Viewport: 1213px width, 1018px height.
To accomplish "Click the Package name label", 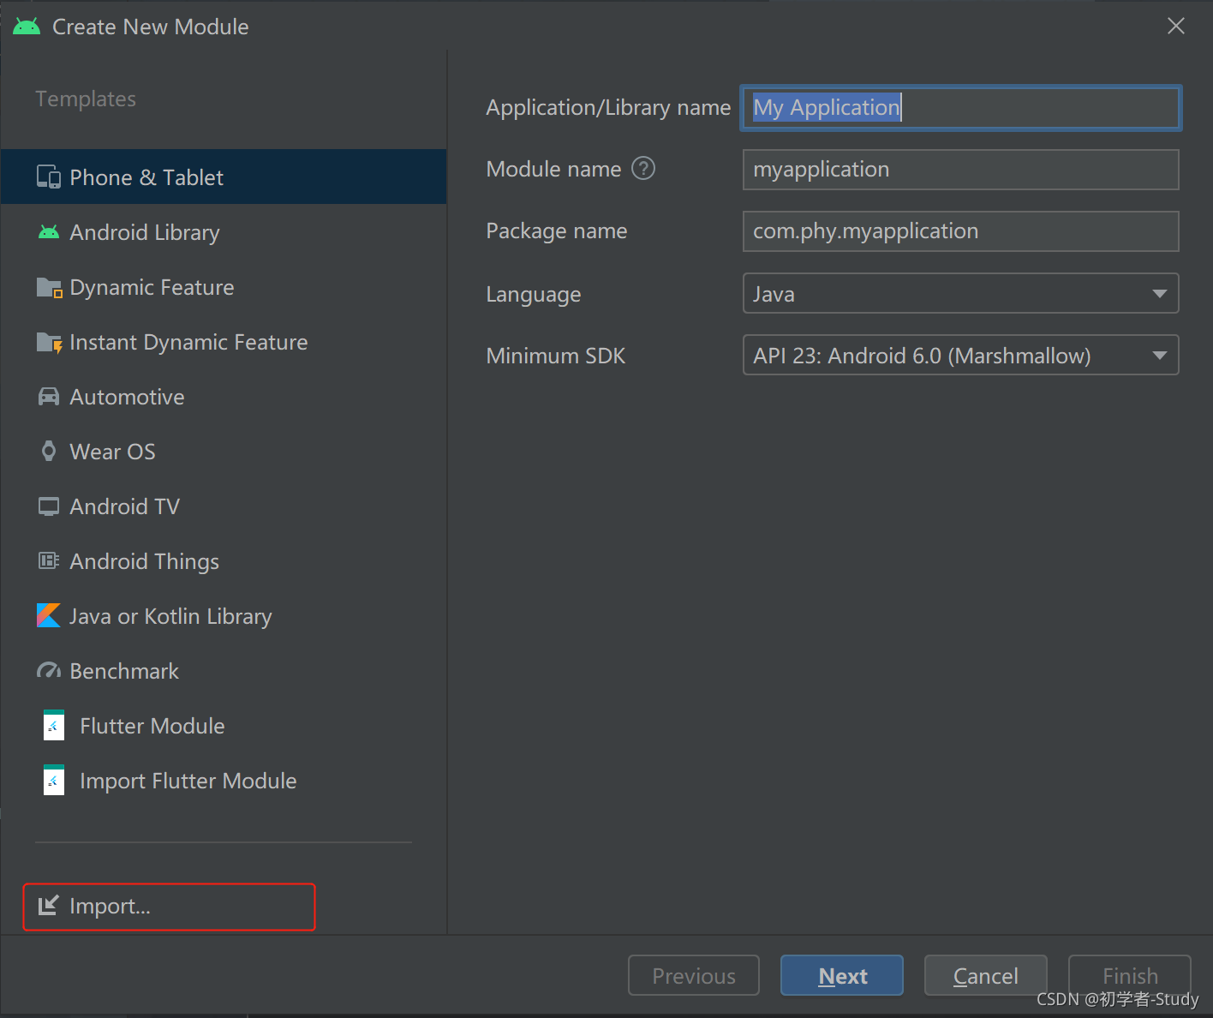I will point(557,231).
